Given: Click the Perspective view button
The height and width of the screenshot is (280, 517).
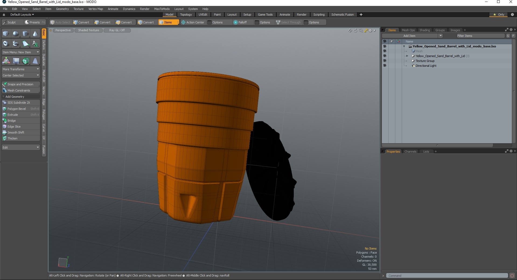Looking at the screenshot, I should click(x=63, y=30).
